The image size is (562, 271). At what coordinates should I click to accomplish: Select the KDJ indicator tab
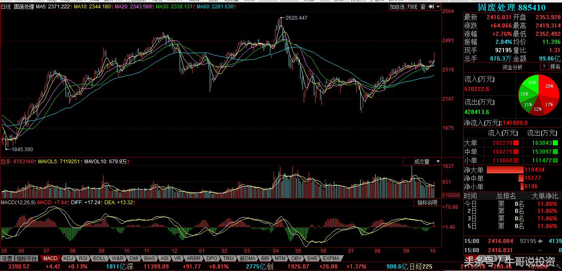(68, 258)
